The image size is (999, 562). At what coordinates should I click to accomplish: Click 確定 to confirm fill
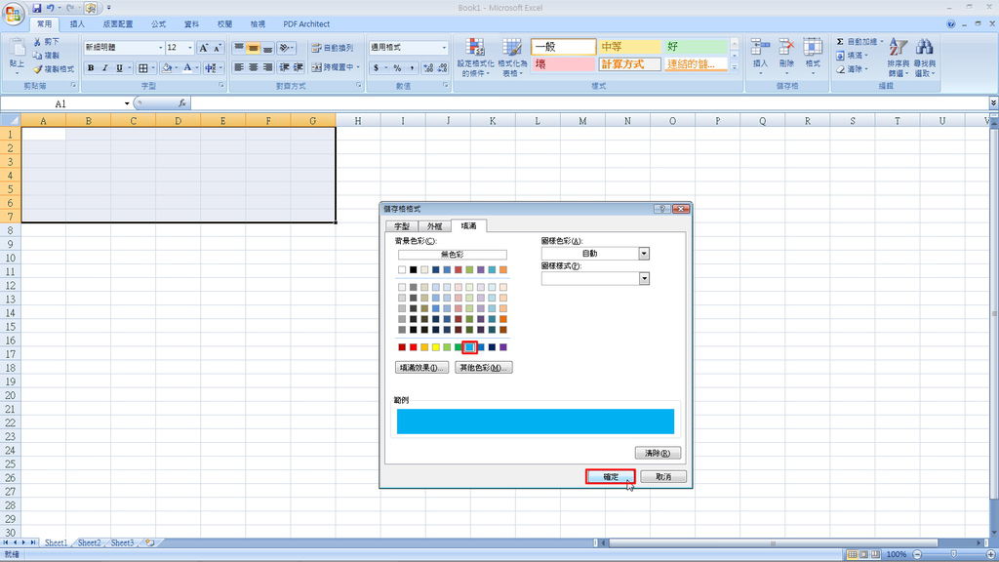point(611,476)
